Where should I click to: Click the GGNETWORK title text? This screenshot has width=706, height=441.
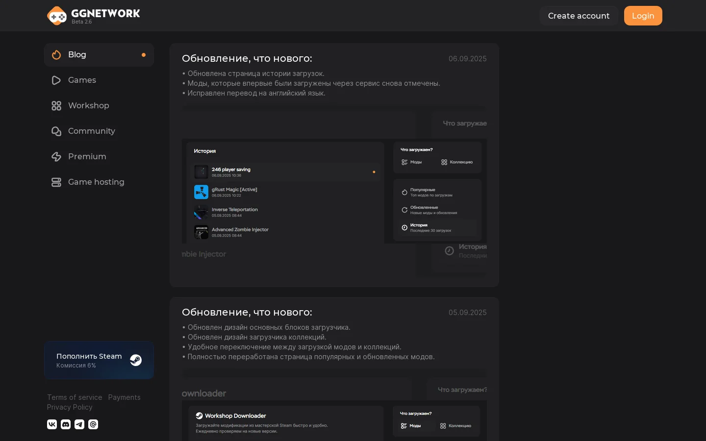tap(106, 13)
